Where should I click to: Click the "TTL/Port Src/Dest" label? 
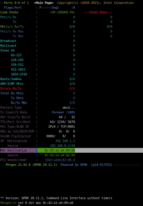click(x=15, y=122)
